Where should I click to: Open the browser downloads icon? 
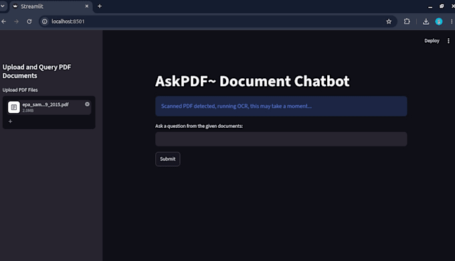click(426, 21)
